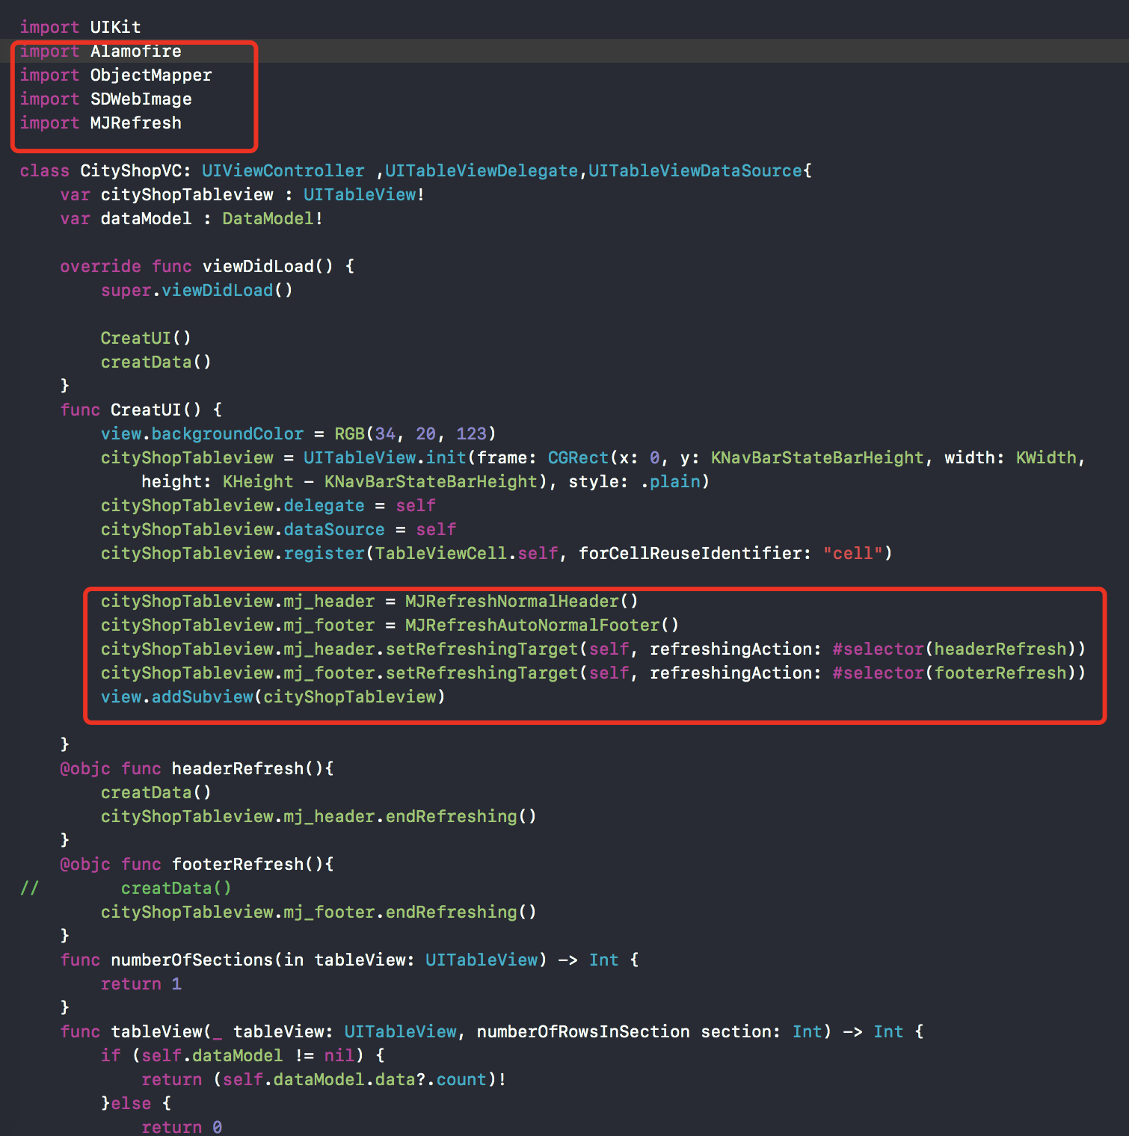Viewport: 1129px width, 1136px height.
Task: Click 'TableViewCell.self' argument
Action: (466, 554)
